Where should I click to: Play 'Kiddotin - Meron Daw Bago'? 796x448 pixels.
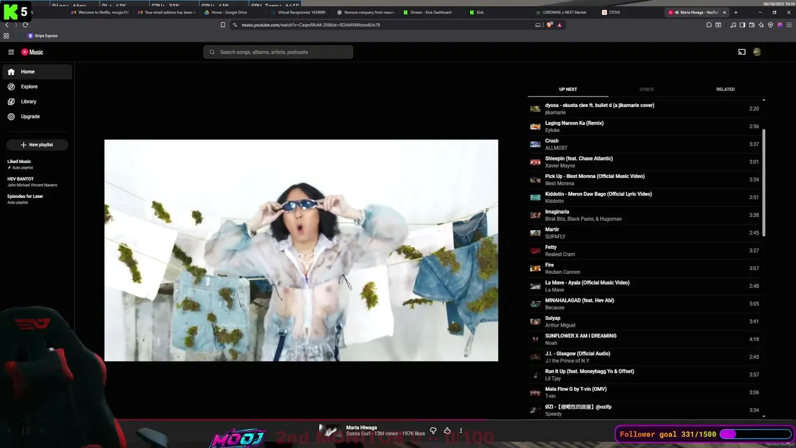[x=644, y=197]
